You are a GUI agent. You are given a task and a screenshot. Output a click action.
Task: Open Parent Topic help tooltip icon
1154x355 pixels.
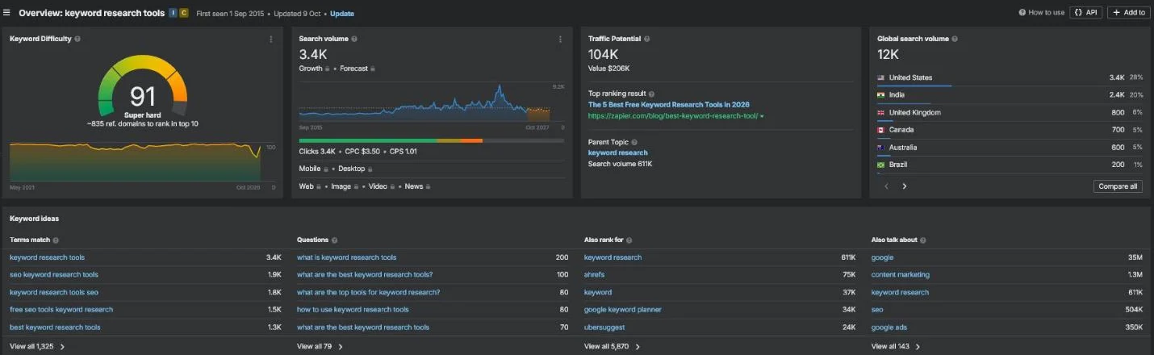coord(634,142)
